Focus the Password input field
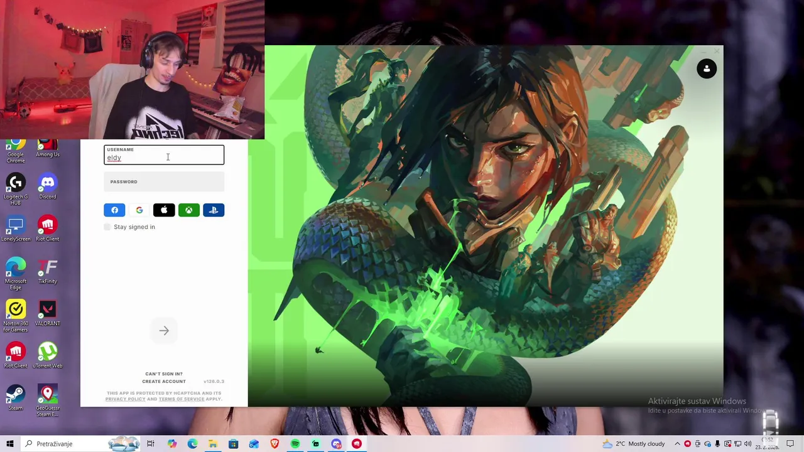The image size is (804, 452). (164, 182)
